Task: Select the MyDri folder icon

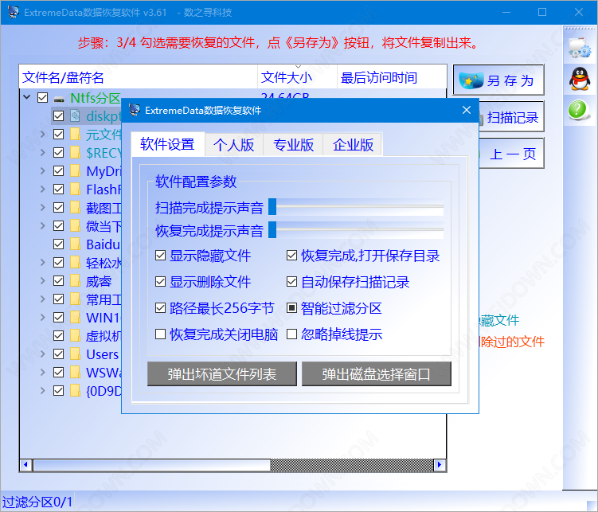Action: click(x=75, y=170)
